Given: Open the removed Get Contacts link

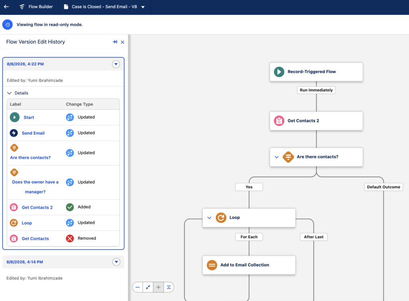Looking at the screenshot, I should point(35,238).
